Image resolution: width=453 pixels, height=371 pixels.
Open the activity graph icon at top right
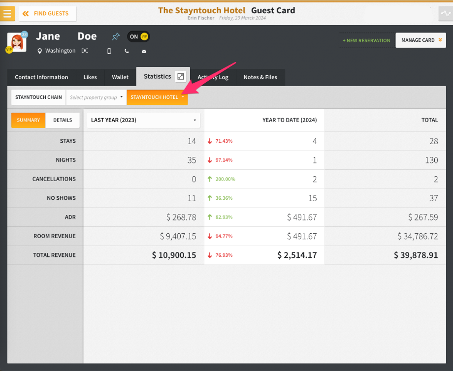tap(446, 14)
